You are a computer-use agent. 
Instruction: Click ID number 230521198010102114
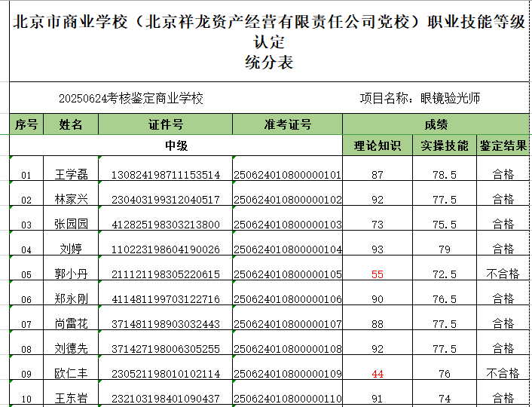pos(166,374)
